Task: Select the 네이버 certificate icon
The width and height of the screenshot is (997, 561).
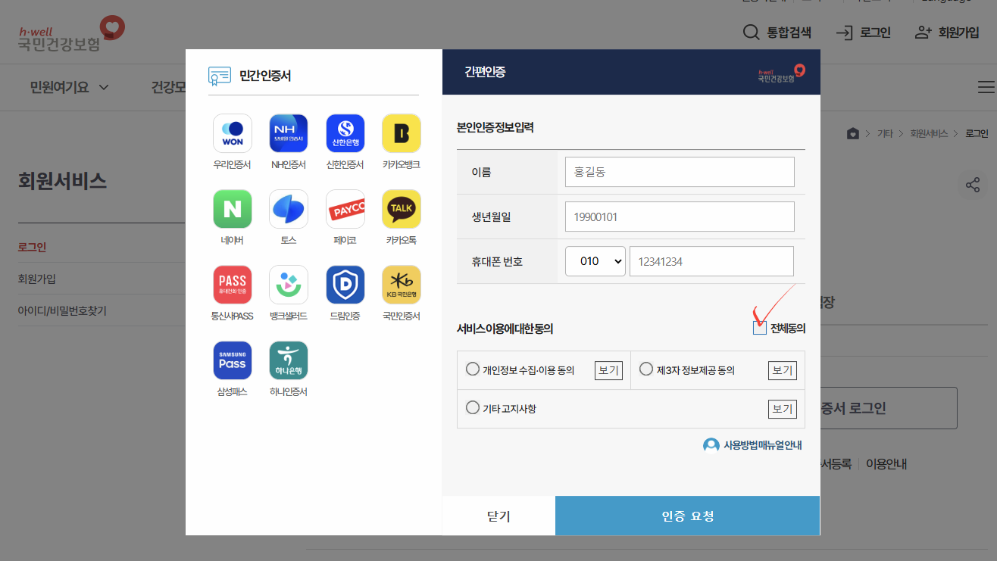Action: click(232, 209)
